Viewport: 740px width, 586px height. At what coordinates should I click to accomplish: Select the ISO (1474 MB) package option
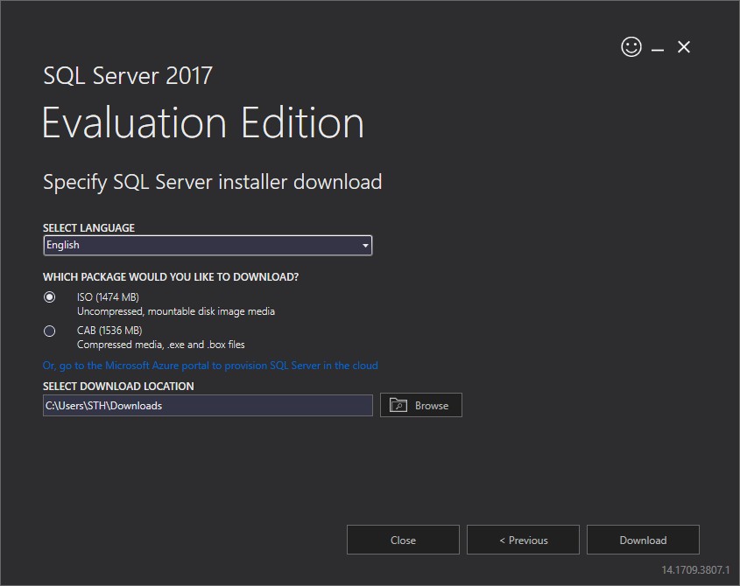(x=50, y=297)
